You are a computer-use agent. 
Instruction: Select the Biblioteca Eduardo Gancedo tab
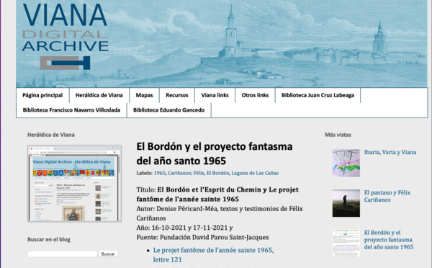click(x=169, y=110)
